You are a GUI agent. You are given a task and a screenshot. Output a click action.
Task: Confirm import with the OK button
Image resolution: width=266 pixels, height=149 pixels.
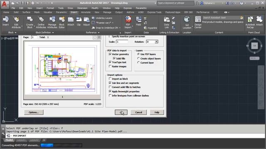pos(121,112)
